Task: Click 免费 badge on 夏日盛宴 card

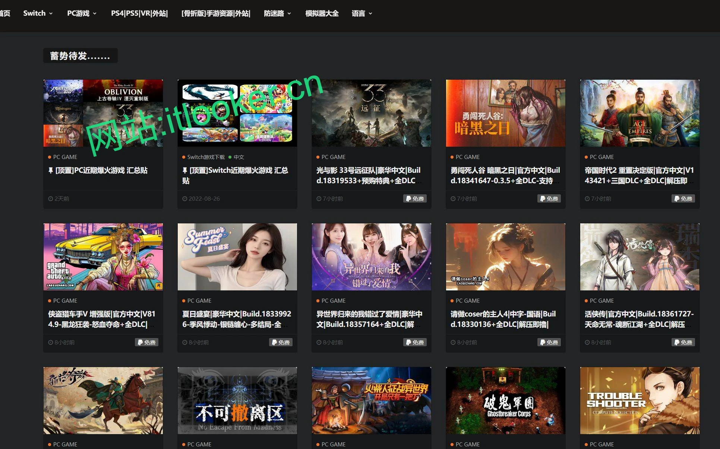Action: pyautogui.click(x=281, y=343)
